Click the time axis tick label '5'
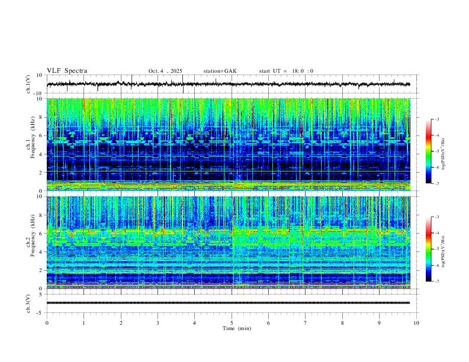Screen dimensions: 469x362 pyautogui.click(x=232, y=323)
